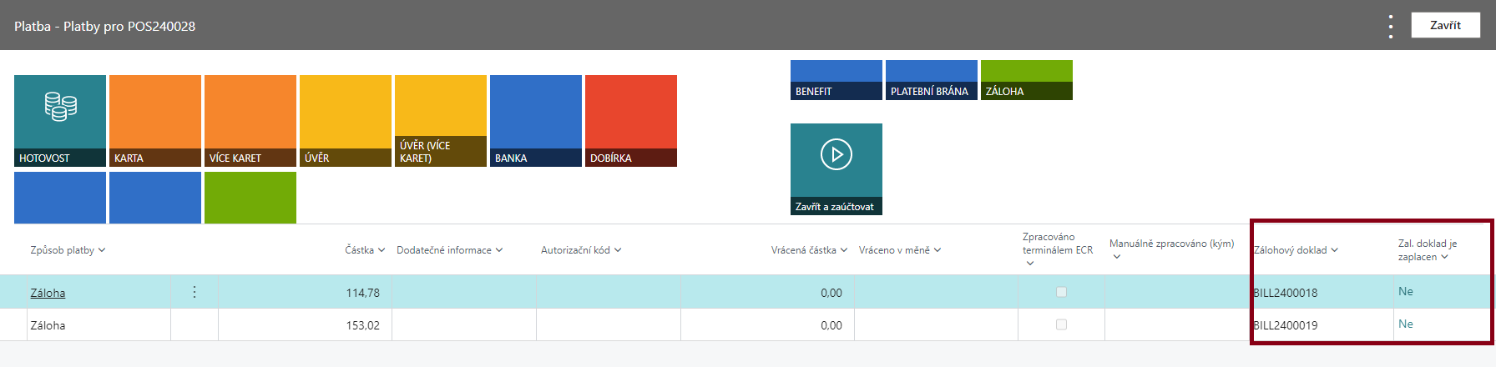Expand Způsob platby column menu
The image size is (1496, 367).
click(102, 250)
